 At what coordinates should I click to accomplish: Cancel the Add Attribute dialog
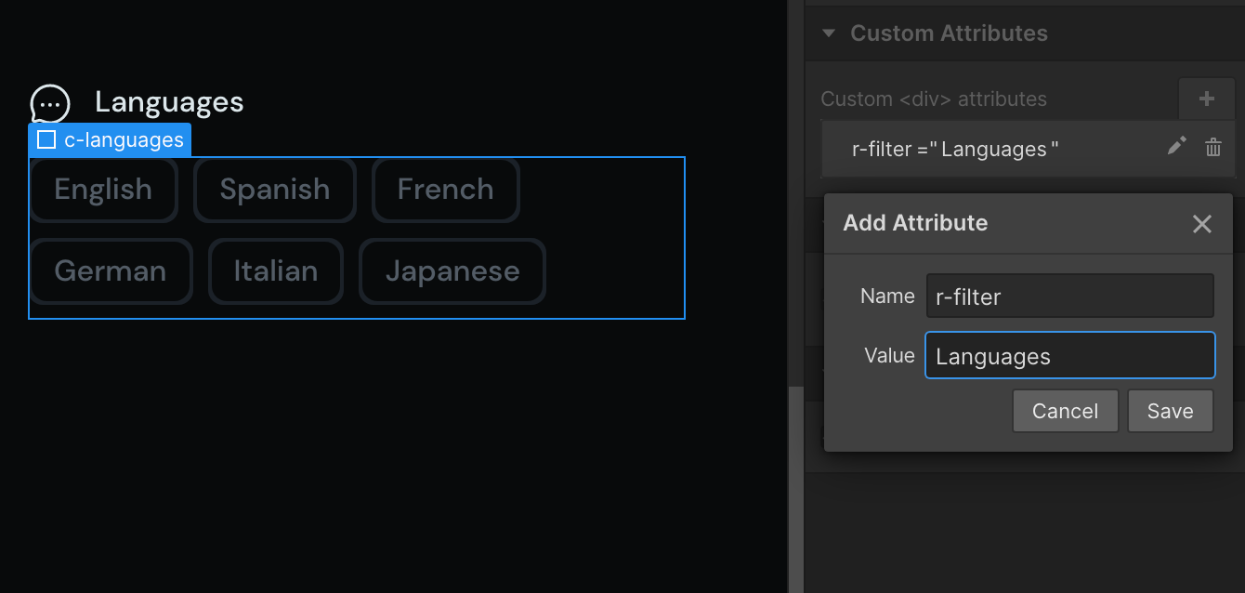click(1065, 410)
